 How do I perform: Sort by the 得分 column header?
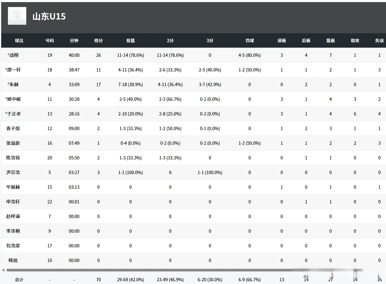click(98, 41)
